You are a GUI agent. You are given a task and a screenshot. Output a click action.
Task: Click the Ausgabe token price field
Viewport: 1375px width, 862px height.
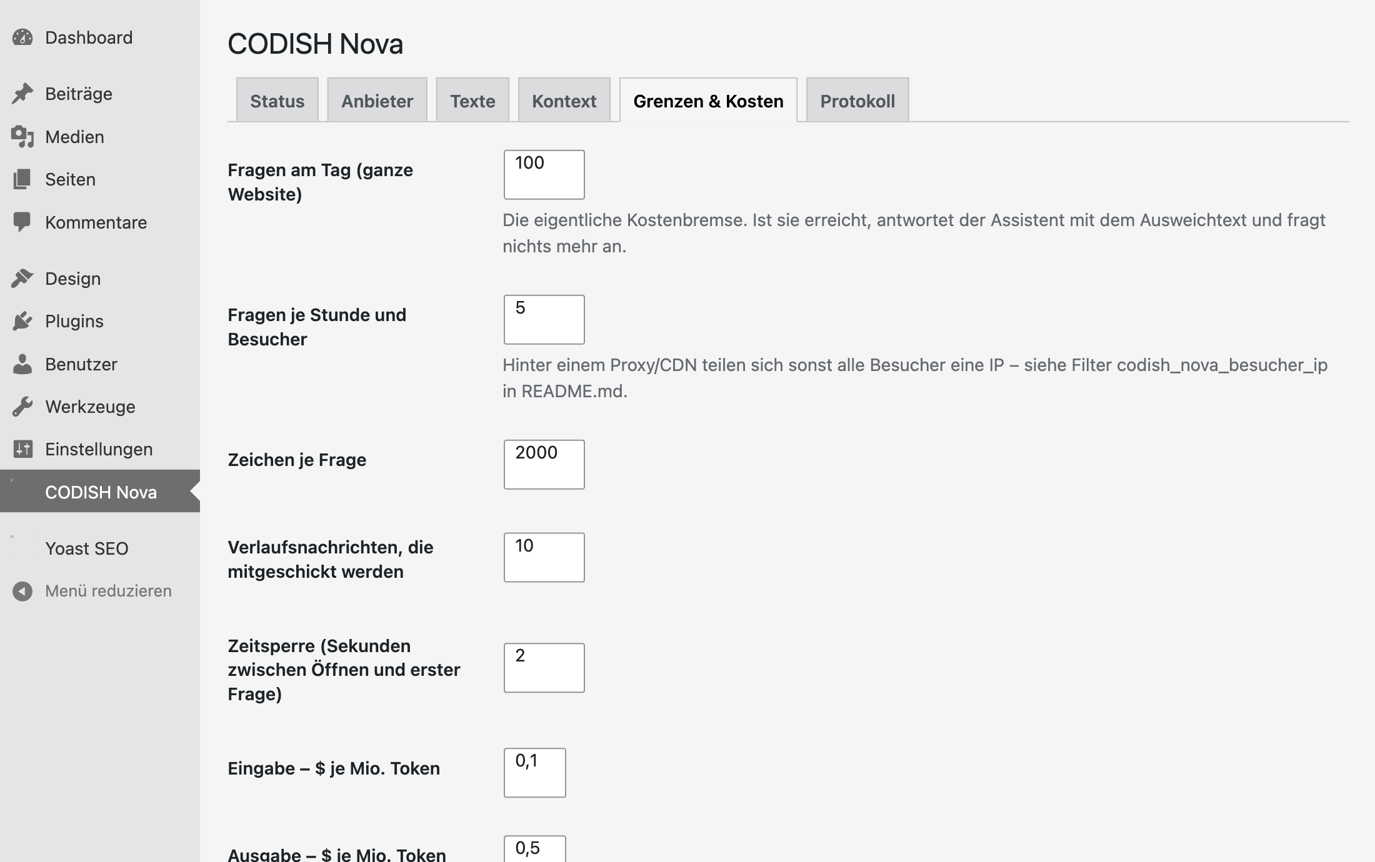click(x=535, y=850)
